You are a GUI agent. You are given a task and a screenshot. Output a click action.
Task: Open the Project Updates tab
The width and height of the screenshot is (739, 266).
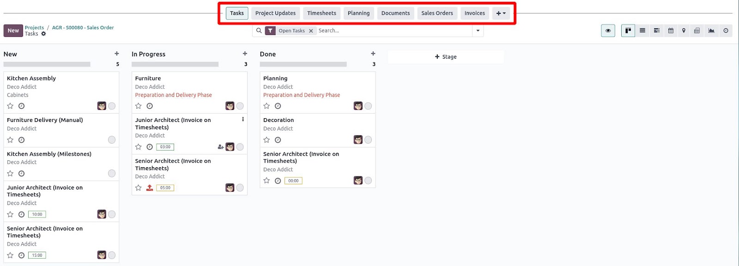pos(275,13)
